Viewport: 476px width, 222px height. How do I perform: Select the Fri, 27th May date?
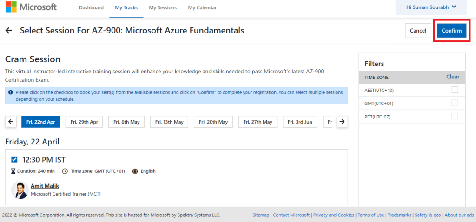point(258,122)
